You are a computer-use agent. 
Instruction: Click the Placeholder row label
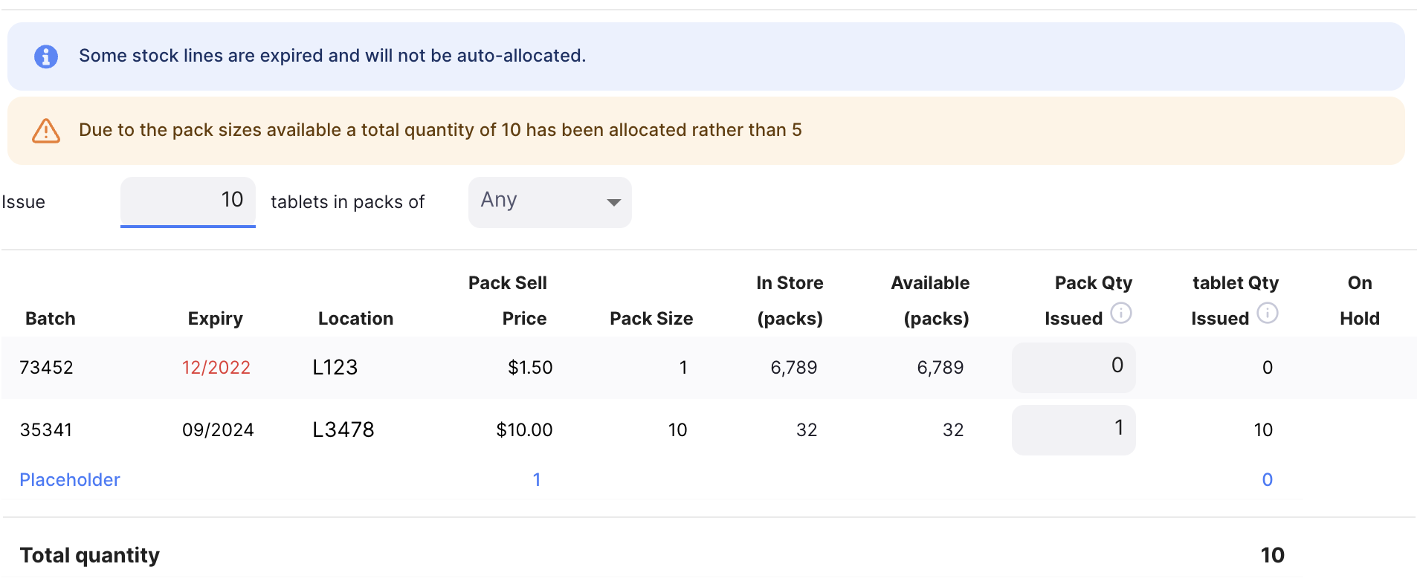[x=70, y=480]
